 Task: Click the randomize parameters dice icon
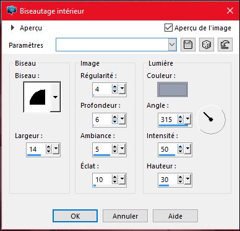pos(207,45)
